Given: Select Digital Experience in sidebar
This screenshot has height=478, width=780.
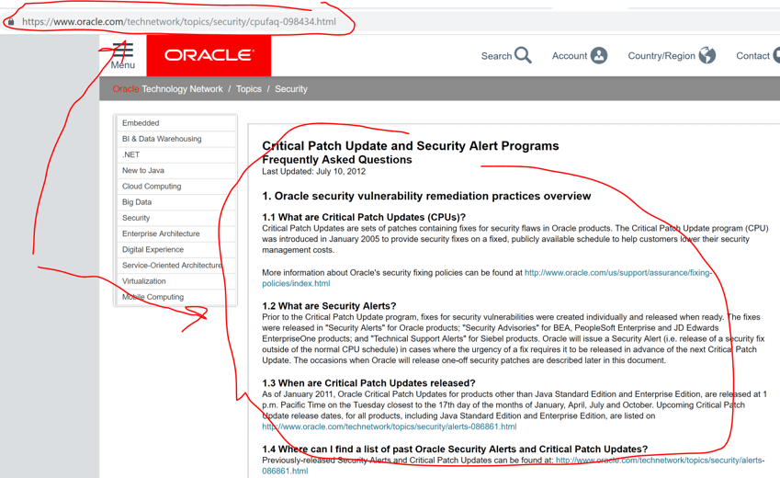Looking at the screenshot, I should coord(175,249).
